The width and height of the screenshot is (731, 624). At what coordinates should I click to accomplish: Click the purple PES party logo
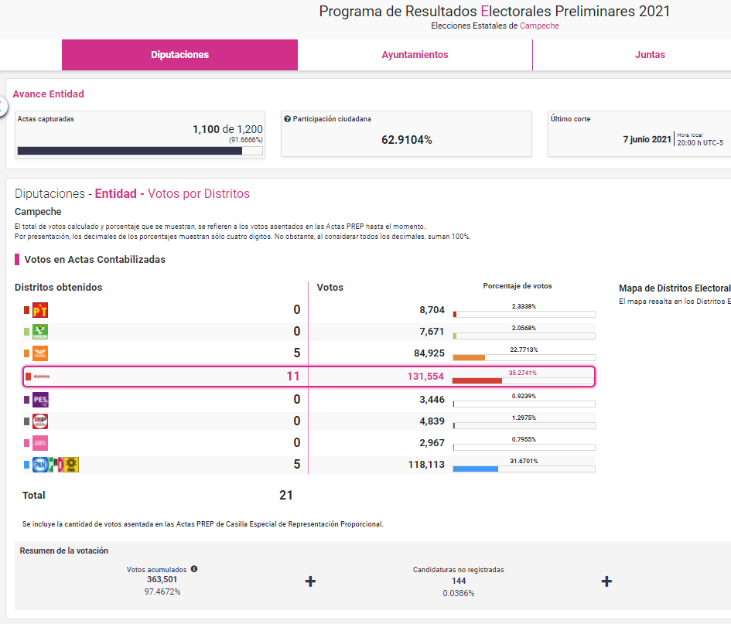click(x=39, y=400)
